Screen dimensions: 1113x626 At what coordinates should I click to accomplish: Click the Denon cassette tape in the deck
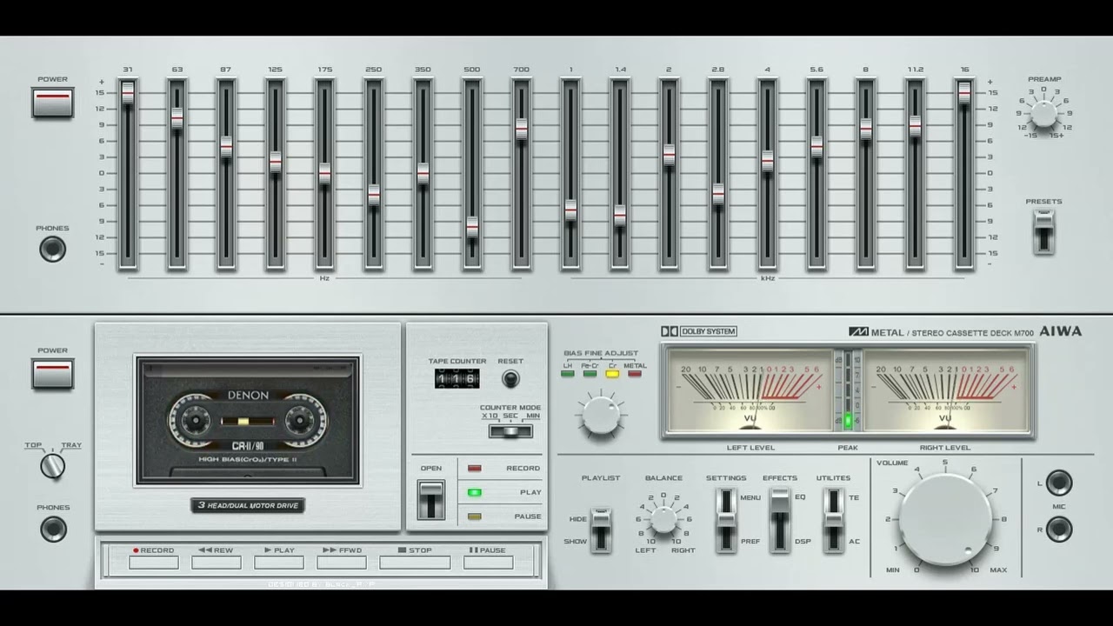click(248, 420)
